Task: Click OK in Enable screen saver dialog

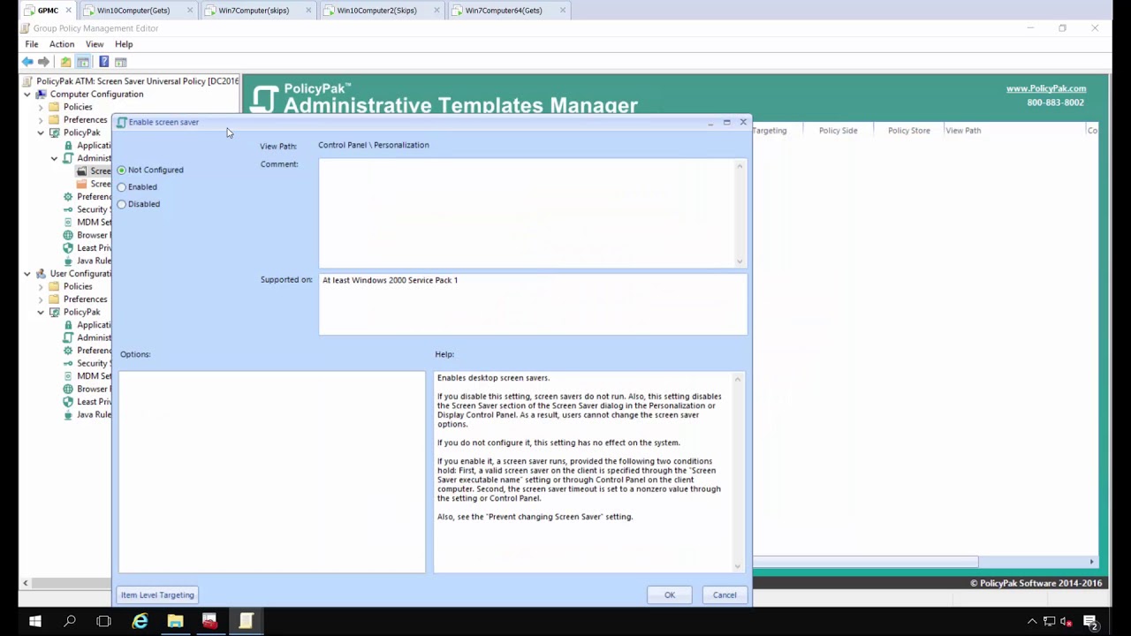Action: 670,595
